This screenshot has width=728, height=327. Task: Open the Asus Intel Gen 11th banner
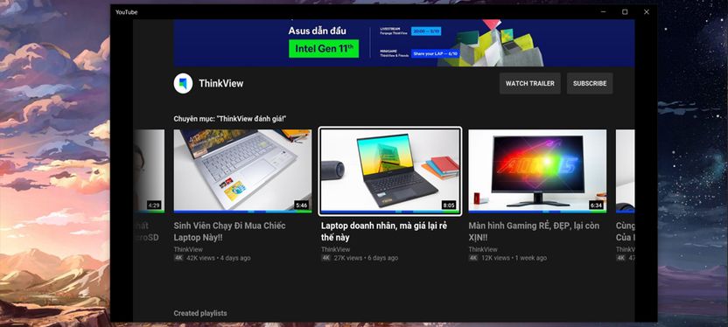click(x=404, y=43)
